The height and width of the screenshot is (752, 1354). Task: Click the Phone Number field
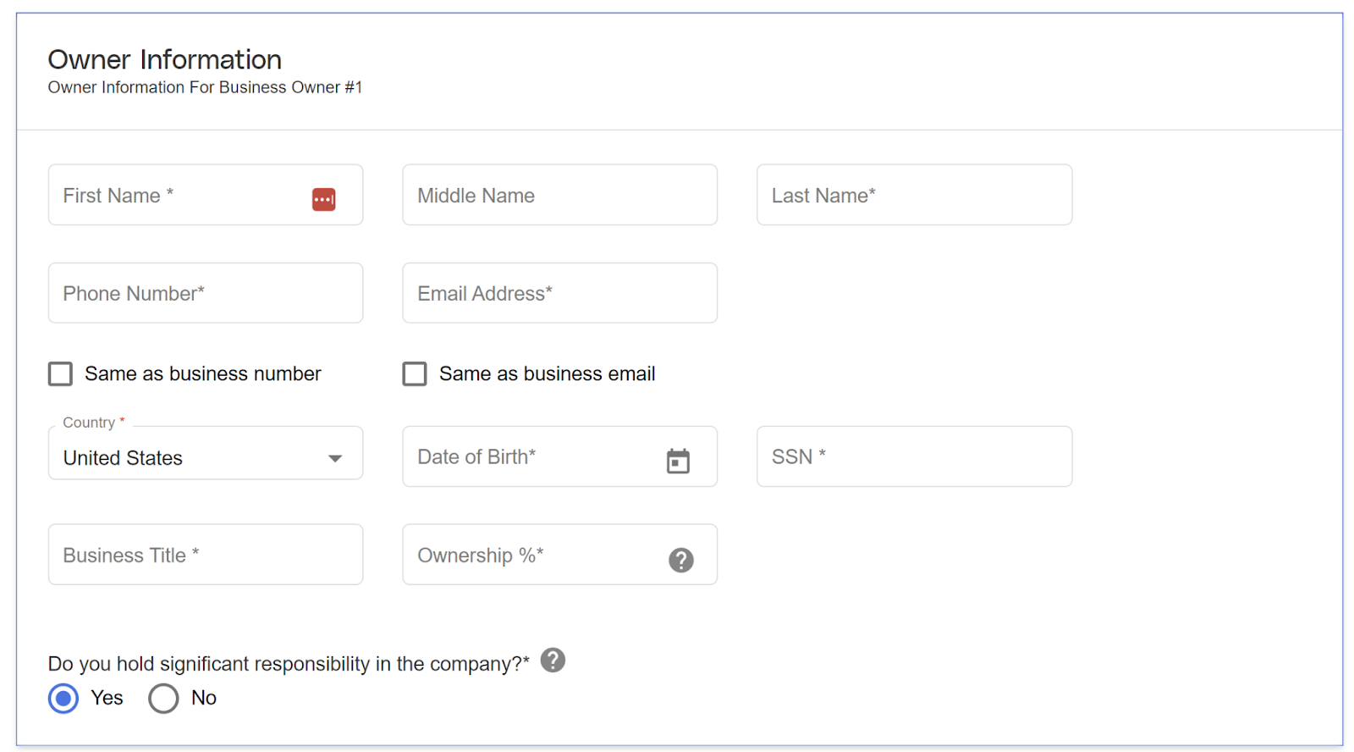click(x=206, y=293)
